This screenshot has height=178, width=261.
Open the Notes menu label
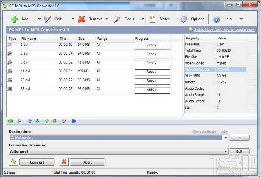164,19
